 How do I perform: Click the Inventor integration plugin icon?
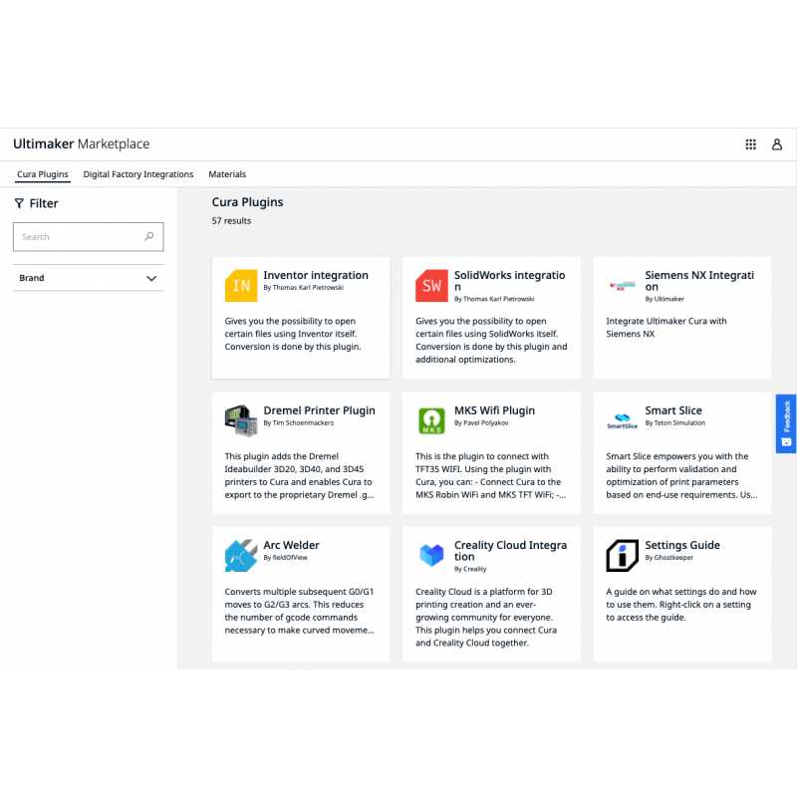coord(241,286)
